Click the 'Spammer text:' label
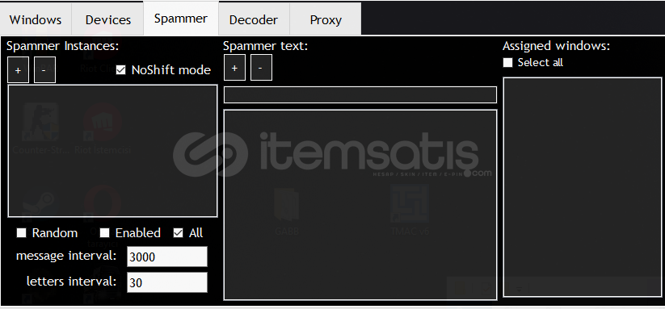 tap(265, 46)
